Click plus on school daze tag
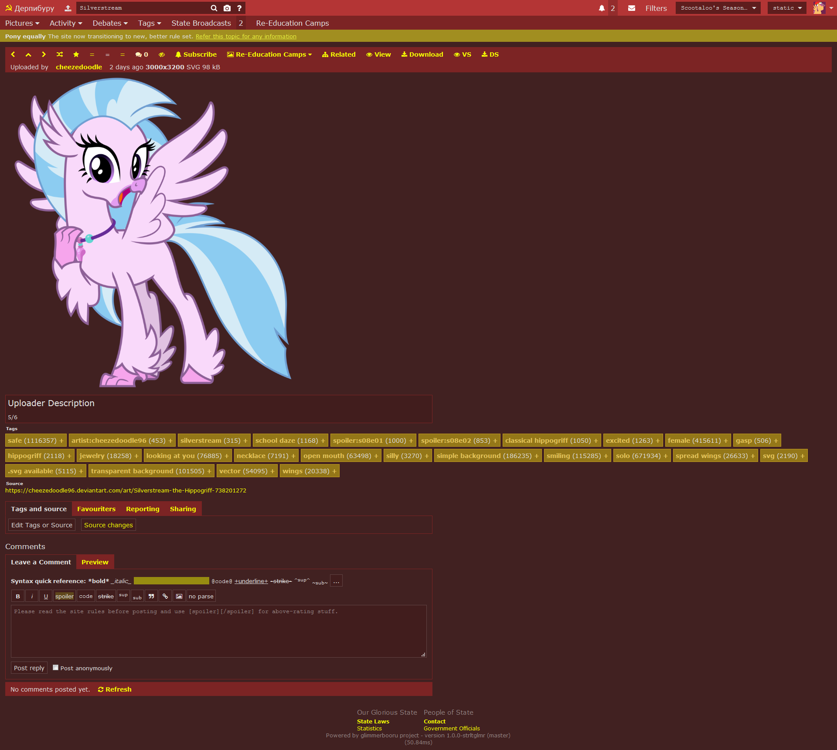The image size is (837, 750). click(323, 441)
